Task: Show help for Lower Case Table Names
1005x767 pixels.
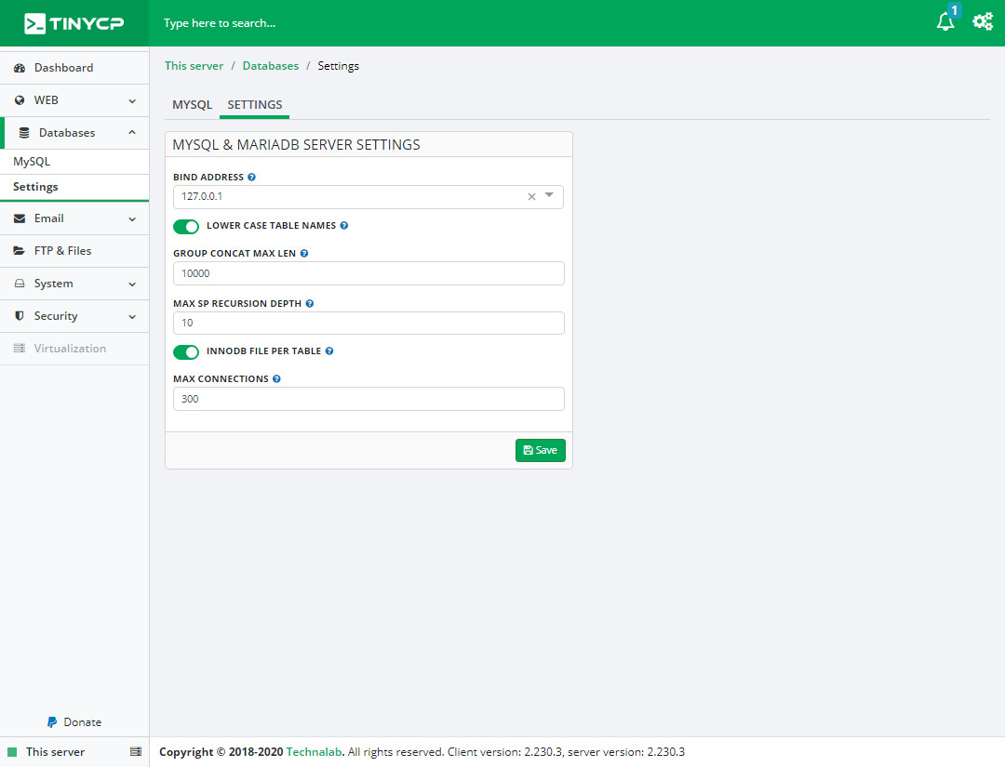Action: (x=344, y=225)
